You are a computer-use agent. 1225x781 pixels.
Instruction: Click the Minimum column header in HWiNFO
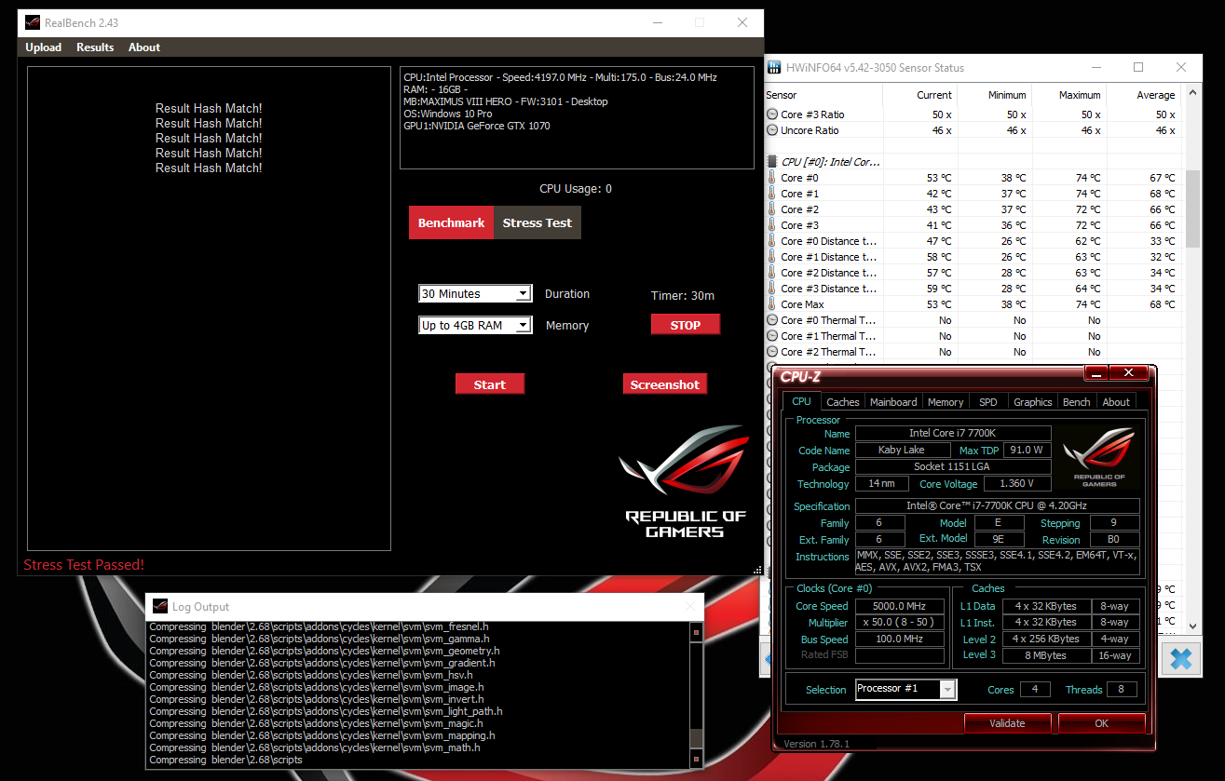993,95
